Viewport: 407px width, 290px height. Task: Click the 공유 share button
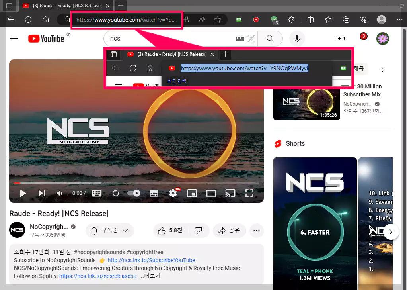(229, 231)
